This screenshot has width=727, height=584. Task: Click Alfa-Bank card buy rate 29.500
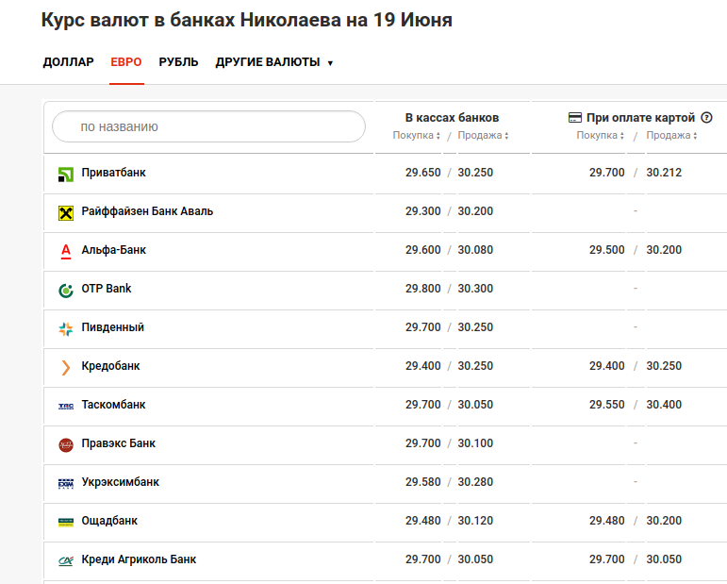tap(607, 250)
